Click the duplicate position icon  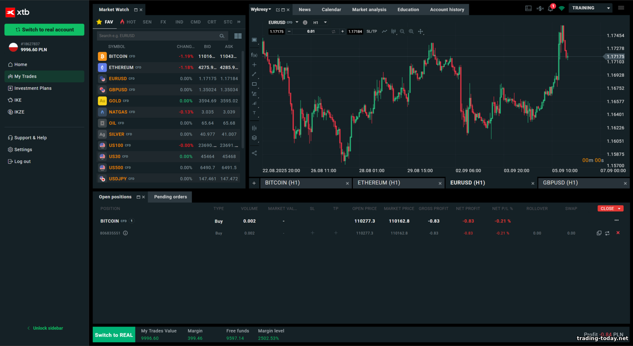point(599,233)
